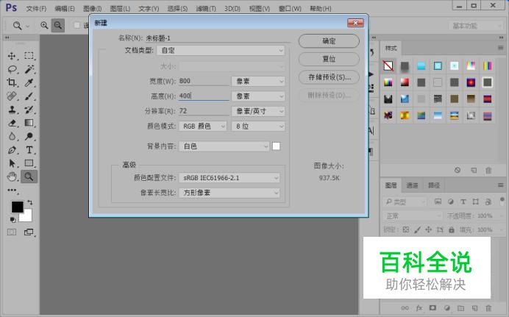Click the 分辨率 input field
The image size is (509, 317).
204,111
